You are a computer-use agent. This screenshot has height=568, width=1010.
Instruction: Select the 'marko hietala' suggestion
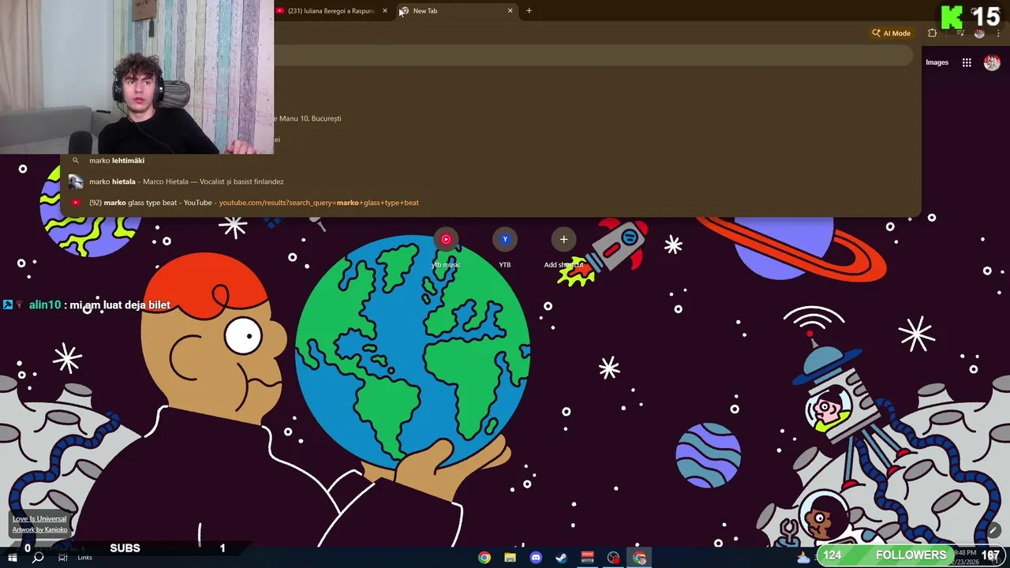(x=491, y=181)
